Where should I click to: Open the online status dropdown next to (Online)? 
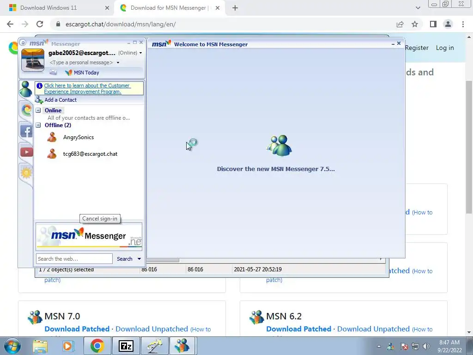pyautogui.click(x=140, y=53)
